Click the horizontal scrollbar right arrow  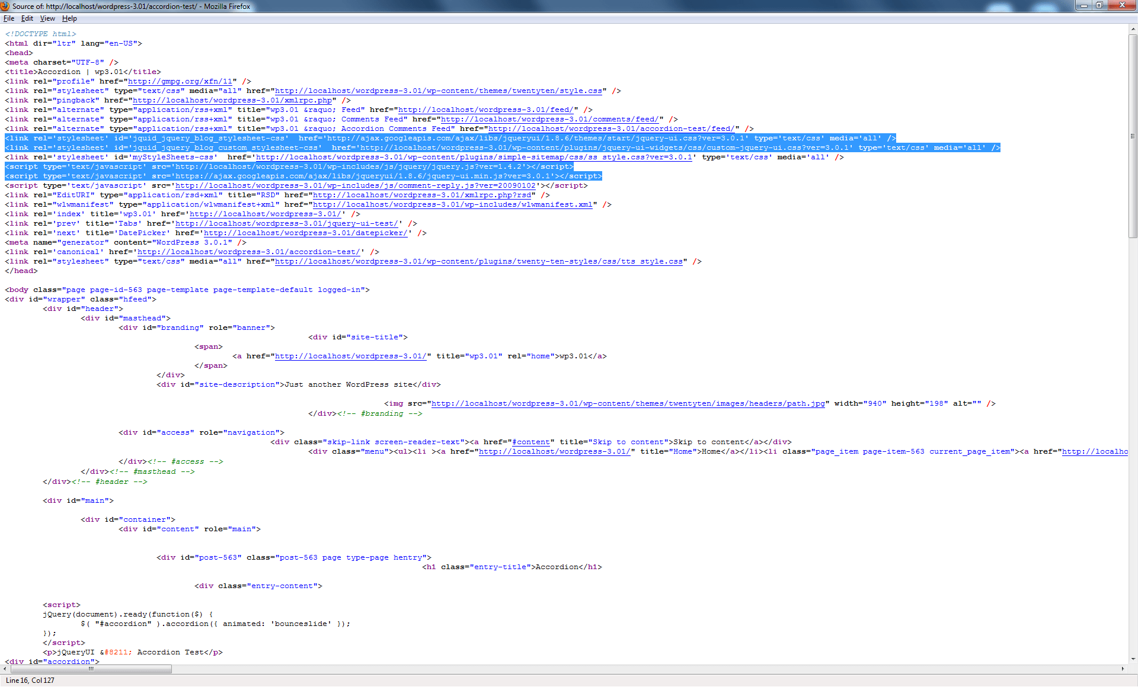(1123, 669)
